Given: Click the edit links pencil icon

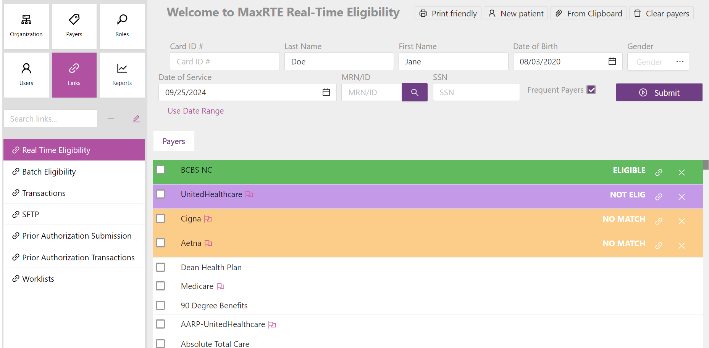Looking at the screenshot, I should pos(136,119).
